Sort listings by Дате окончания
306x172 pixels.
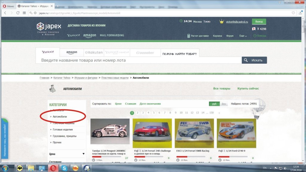pyautogui.click(x=150, y=104)
